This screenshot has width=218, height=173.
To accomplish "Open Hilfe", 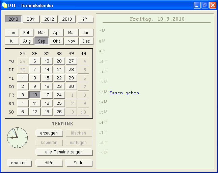I will tap(49, 163).
